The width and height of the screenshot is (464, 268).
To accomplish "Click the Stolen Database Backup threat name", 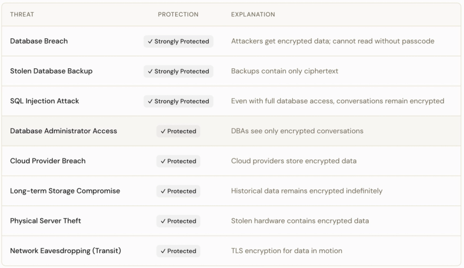I will (x=51, y=71).
